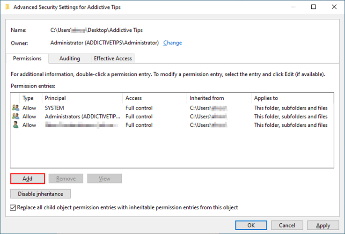This screenshot has height=234, width=345.
Task: Toggle Replace all child object permission entries checkbox
Action: click(13, 207)
